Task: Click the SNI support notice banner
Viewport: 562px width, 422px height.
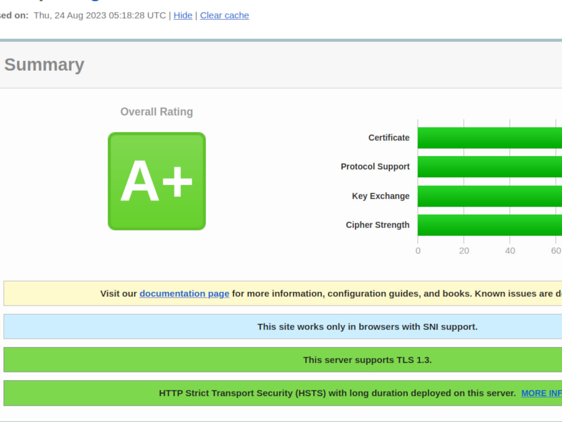Action: pos(367,326)
